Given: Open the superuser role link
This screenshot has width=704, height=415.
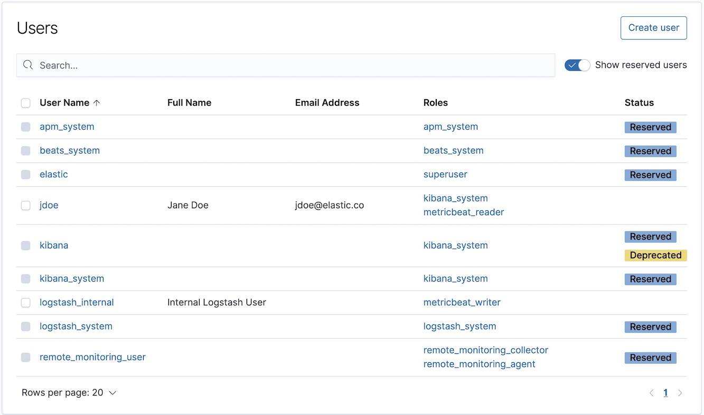Looking at the screenshot, I should pos(445,174).
